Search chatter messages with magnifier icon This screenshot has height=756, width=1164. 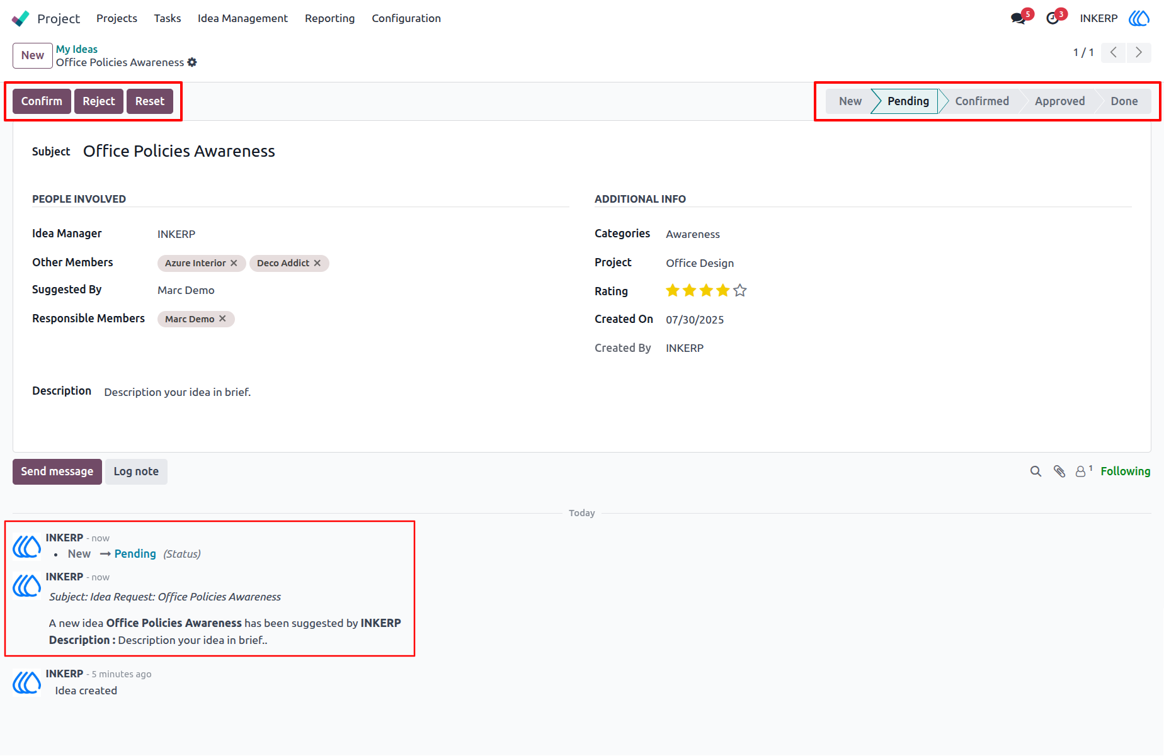pyautogui.click(x=1036, y=471)
